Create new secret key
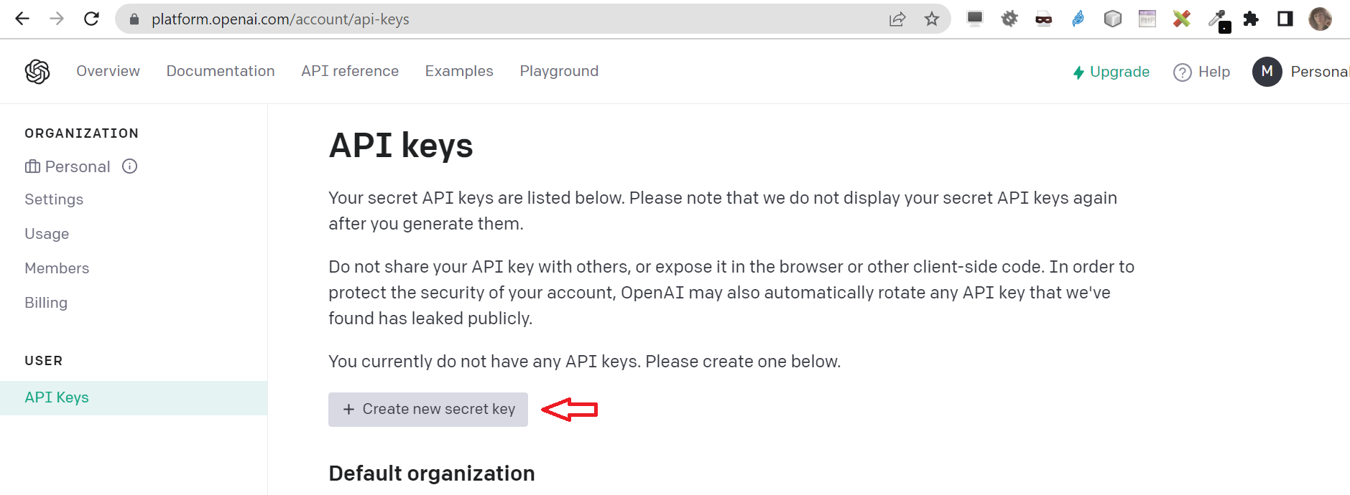This screenshot has width=1350, height=495. pos(428,410)
